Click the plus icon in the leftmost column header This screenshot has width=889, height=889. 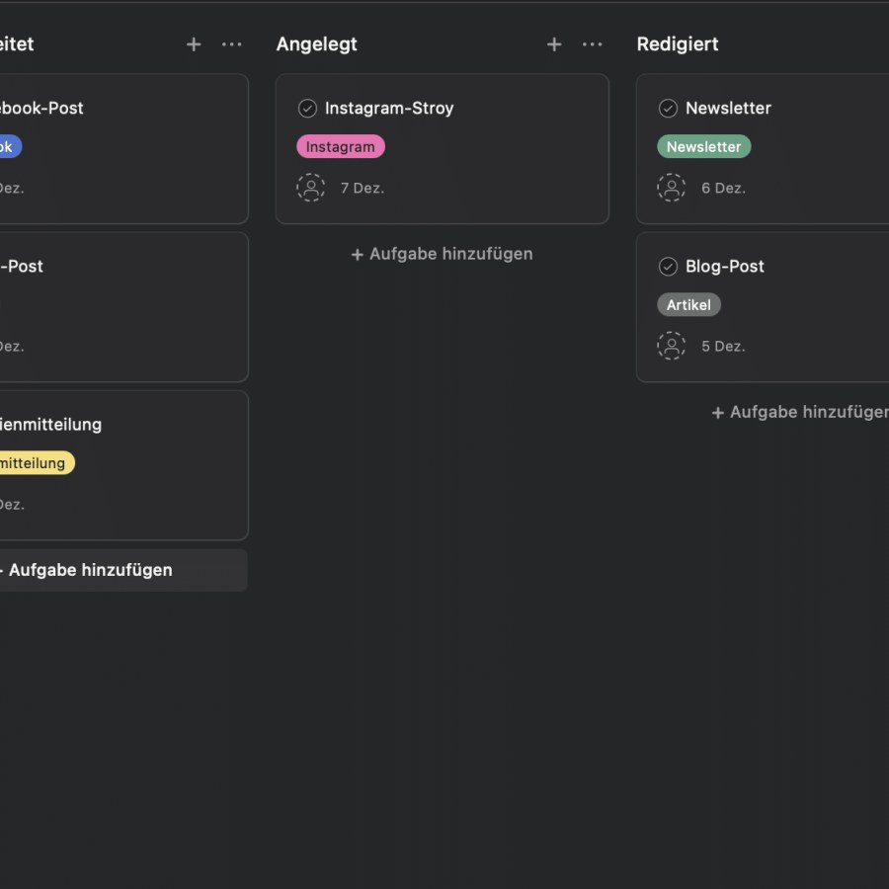[x=194, y=43]
